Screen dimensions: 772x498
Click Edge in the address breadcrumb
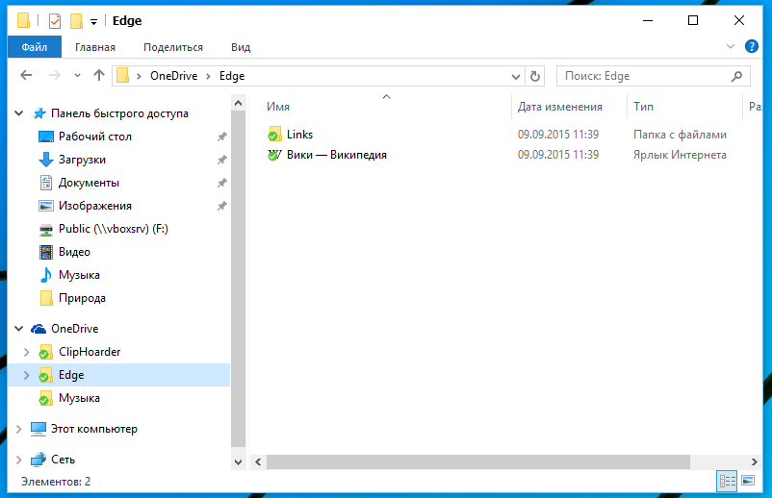(232, 76)
